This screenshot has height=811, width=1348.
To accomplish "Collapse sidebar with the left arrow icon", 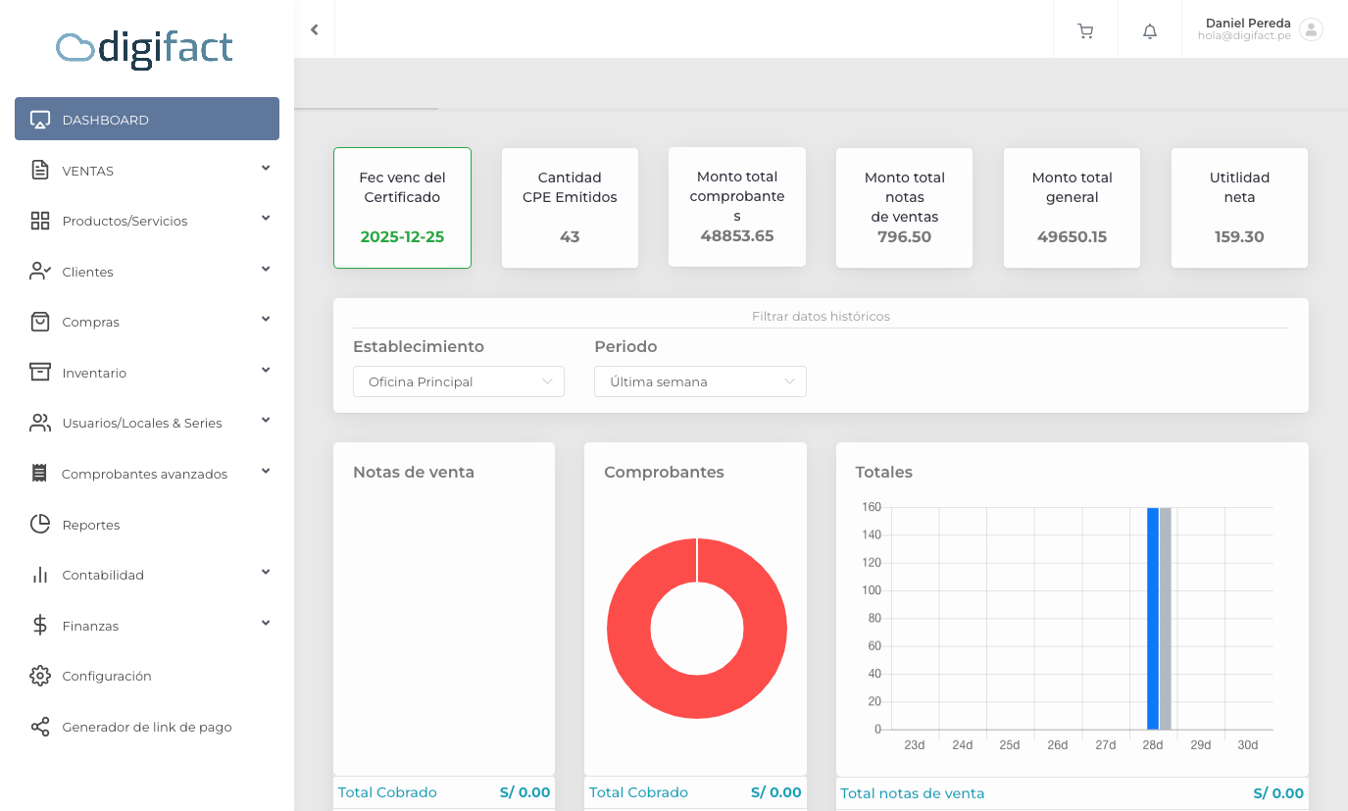I will (x=315, y=29).
